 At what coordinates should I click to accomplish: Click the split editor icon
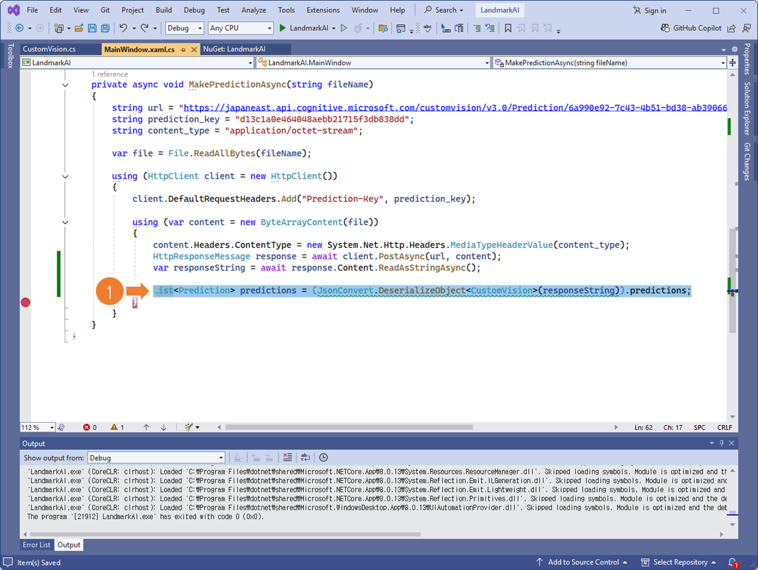pyautogui.click(x=732, y=63)
